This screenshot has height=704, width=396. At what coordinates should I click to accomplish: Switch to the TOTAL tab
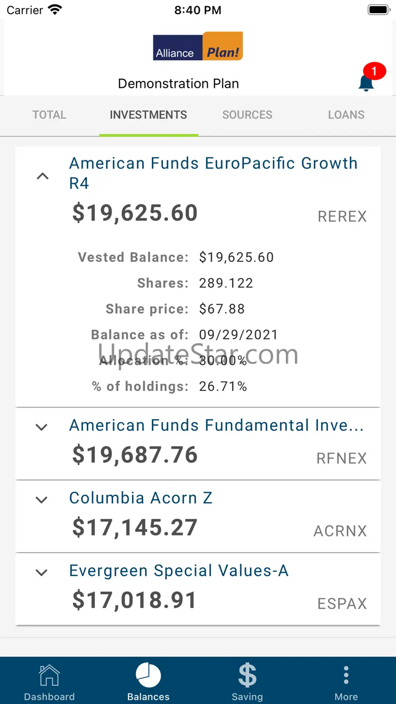[x=49, y=115]
